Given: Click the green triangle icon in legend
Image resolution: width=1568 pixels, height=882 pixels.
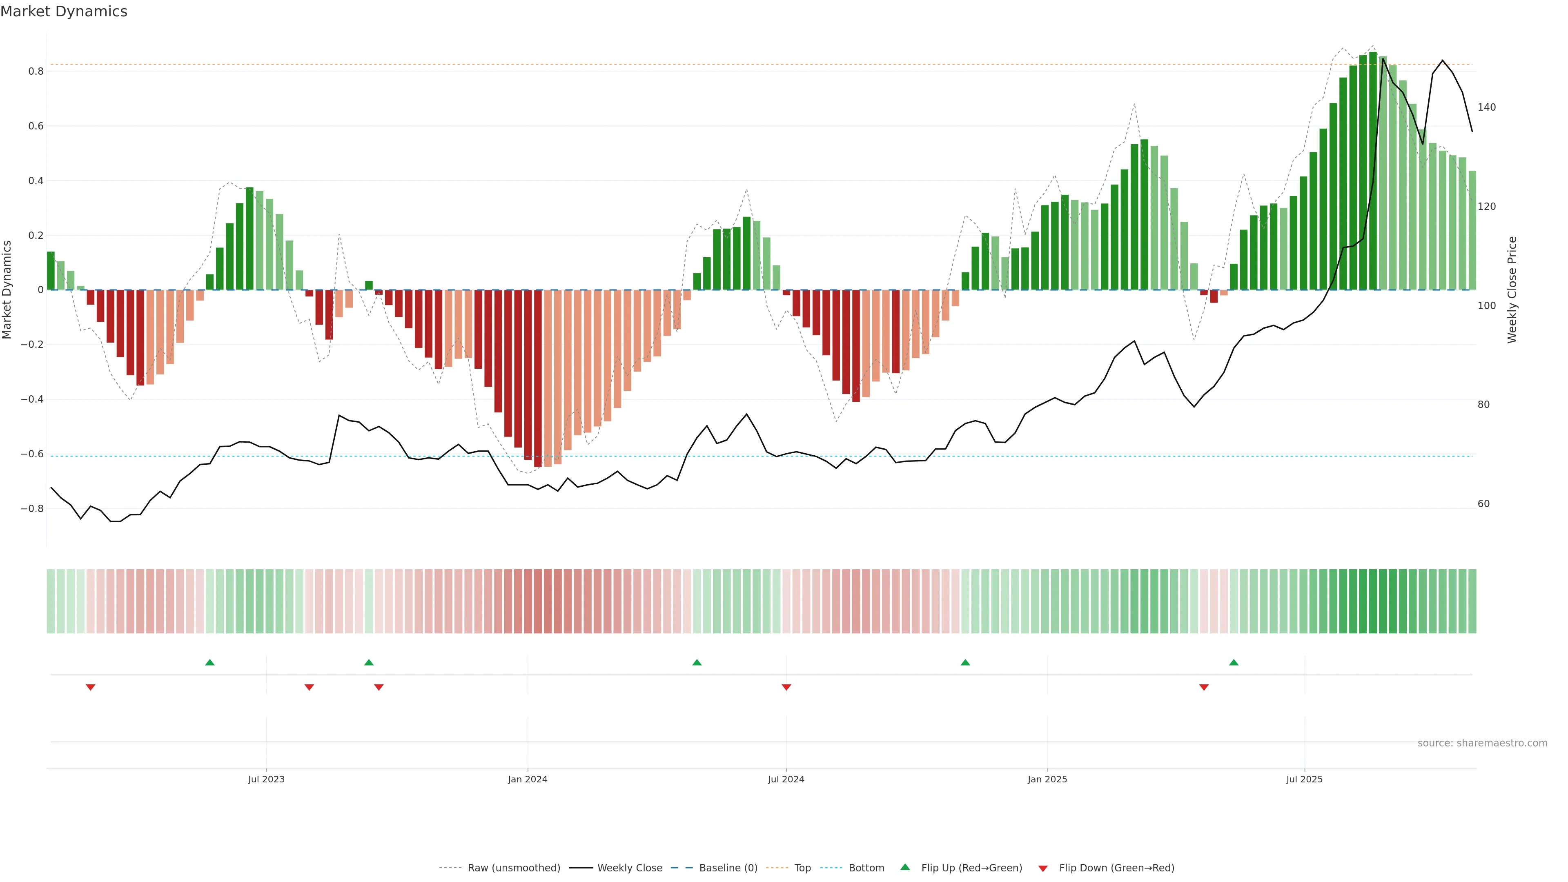Looking at the screenshot, I should 905,867.
